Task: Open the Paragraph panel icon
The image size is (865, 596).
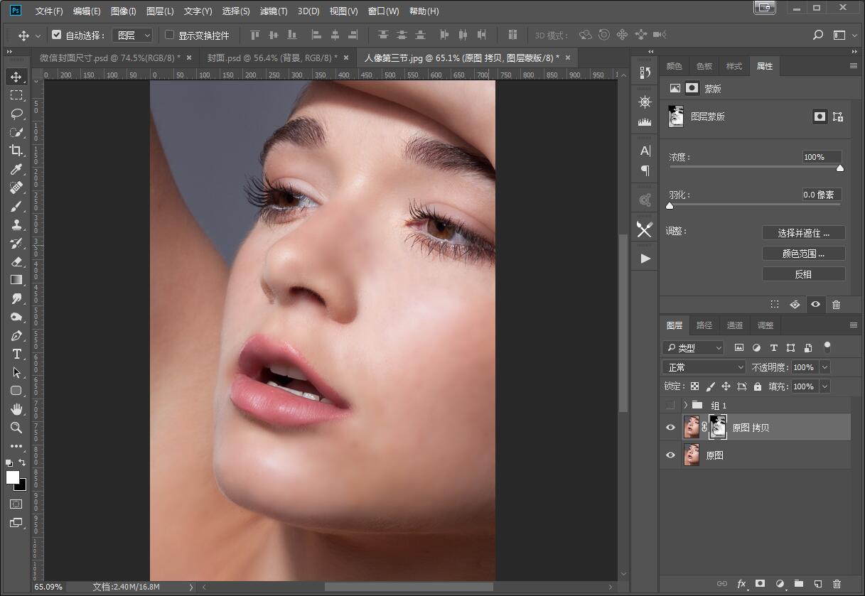Action: coord(645,170)
